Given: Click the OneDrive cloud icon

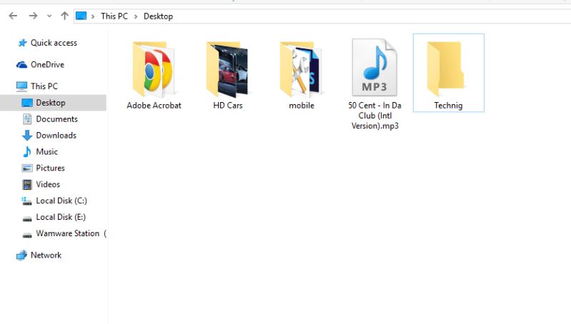Looking at the screenshot, I should coord(21,65).
